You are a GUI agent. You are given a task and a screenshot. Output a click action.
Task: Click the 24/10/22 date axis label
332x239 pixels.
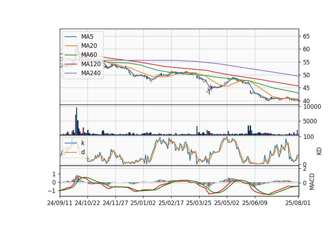point(87,203)
